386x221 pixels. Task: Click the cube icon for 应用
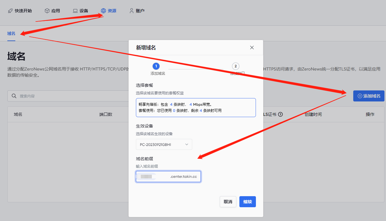point(47,11)
